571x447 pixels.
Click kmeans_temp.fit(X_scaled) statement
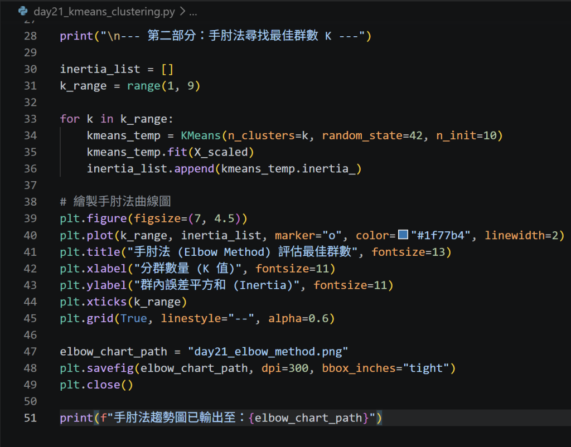(x=170, y=152)
